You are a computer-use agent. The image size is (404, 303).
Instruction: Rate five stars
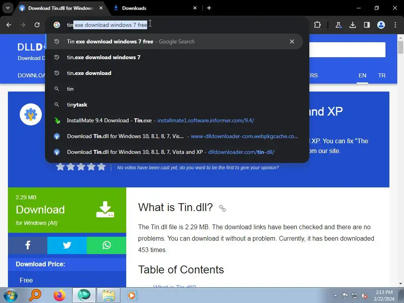pyautogui.click(x=101, y=167)
